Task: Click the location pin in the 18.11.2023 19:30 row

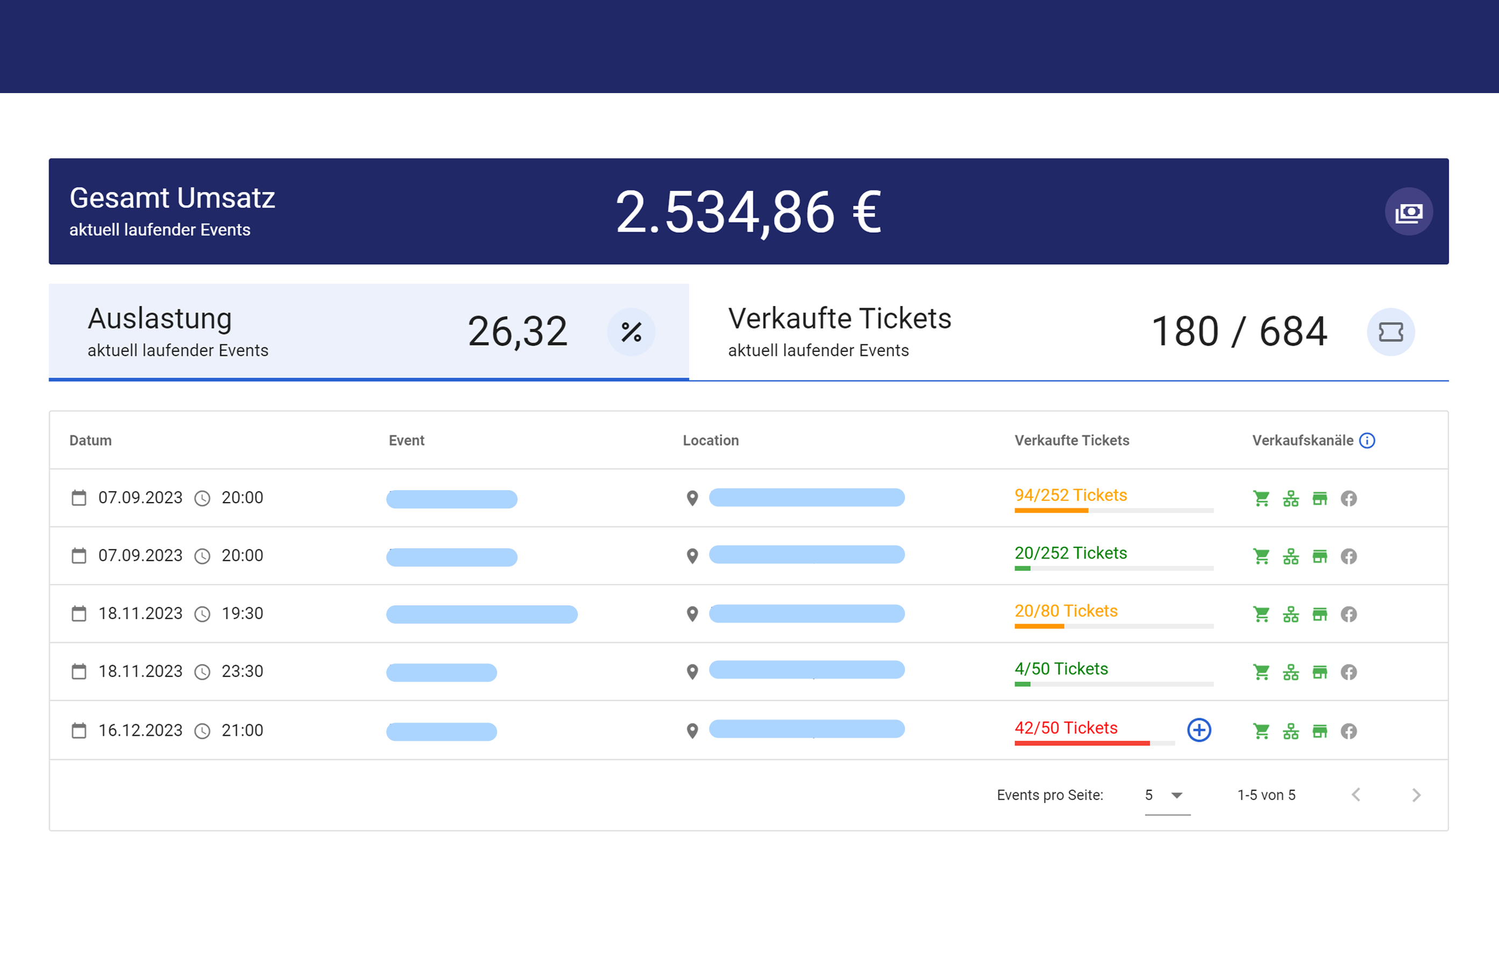Action: (692, 614)
